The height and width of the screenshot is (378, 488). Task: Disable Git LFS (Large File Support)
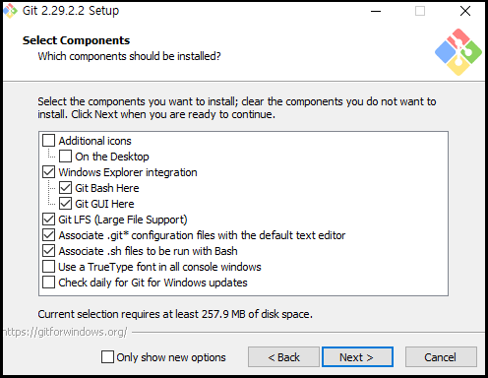tap(48, 220)
